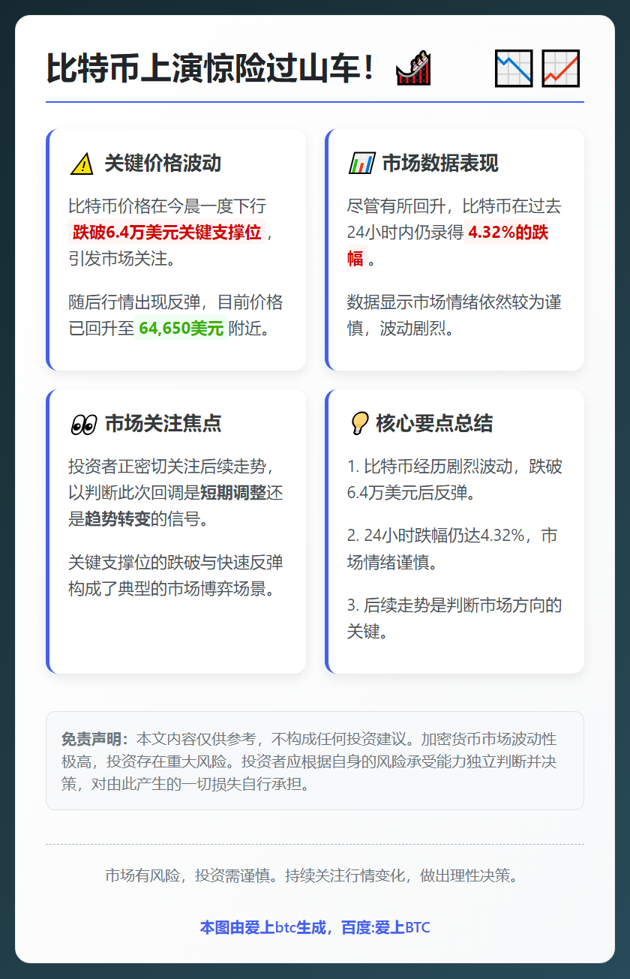
Task: Click the main title 比特币上演惊险过山车!
Action: click(x=210, y=68)
